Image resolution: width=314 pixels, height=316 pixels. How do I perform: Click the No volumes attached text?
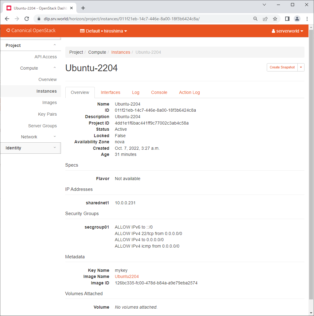pyautogui.click(x=136, y=307)
